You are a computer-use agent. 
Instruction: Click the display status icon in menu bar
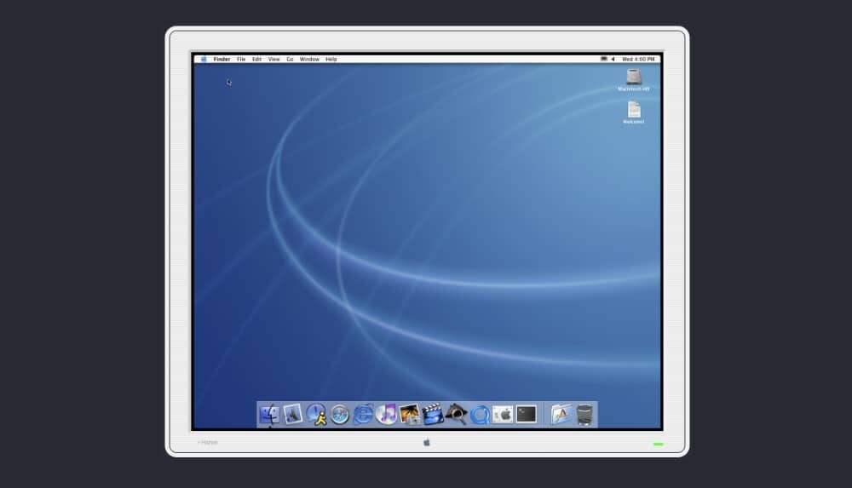pos(604,60)
